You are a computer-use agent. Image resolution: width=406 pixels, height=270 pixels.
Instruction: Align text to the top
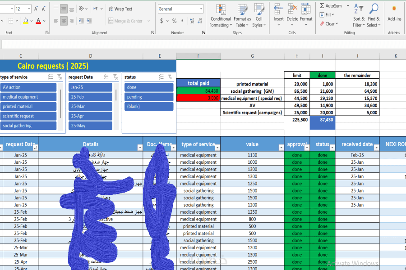[x=56, y=9]
